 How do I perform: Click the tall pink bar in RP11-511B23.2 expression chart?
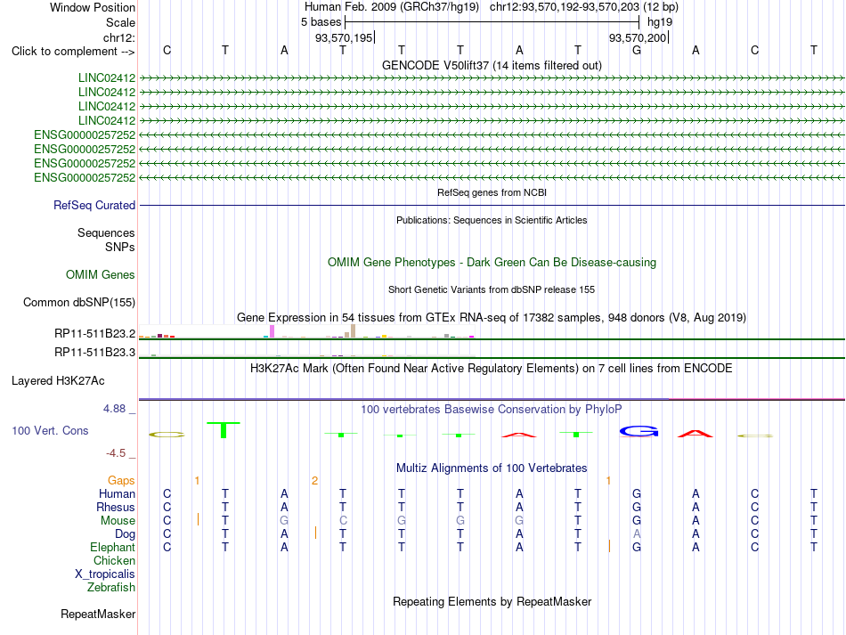point(272,331)
